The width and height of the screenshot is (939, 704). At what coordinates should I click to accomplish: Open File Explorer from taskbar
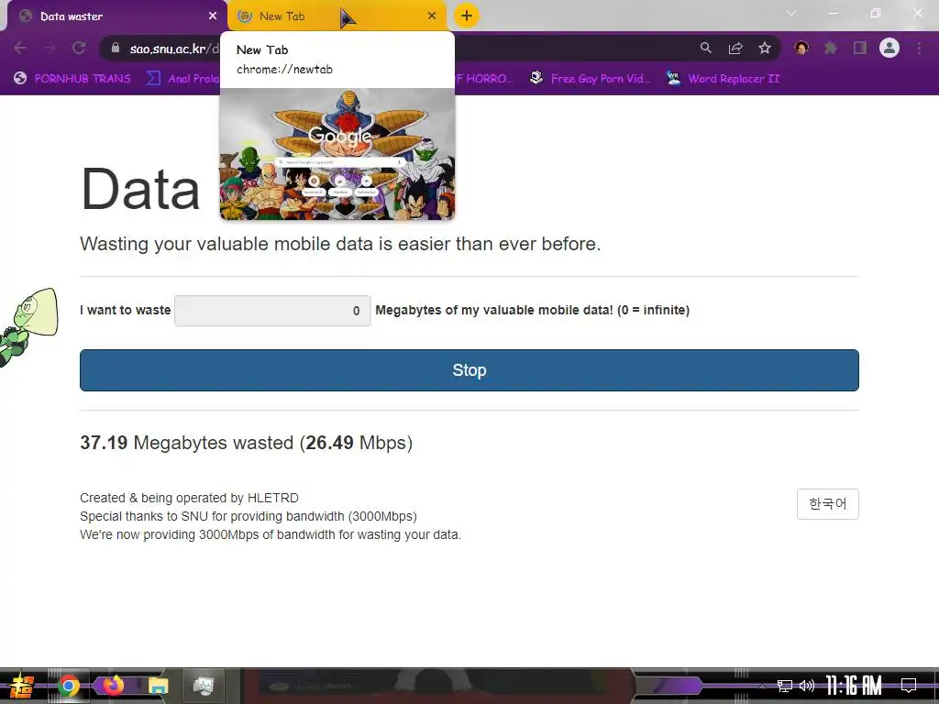tap(158, 686)
